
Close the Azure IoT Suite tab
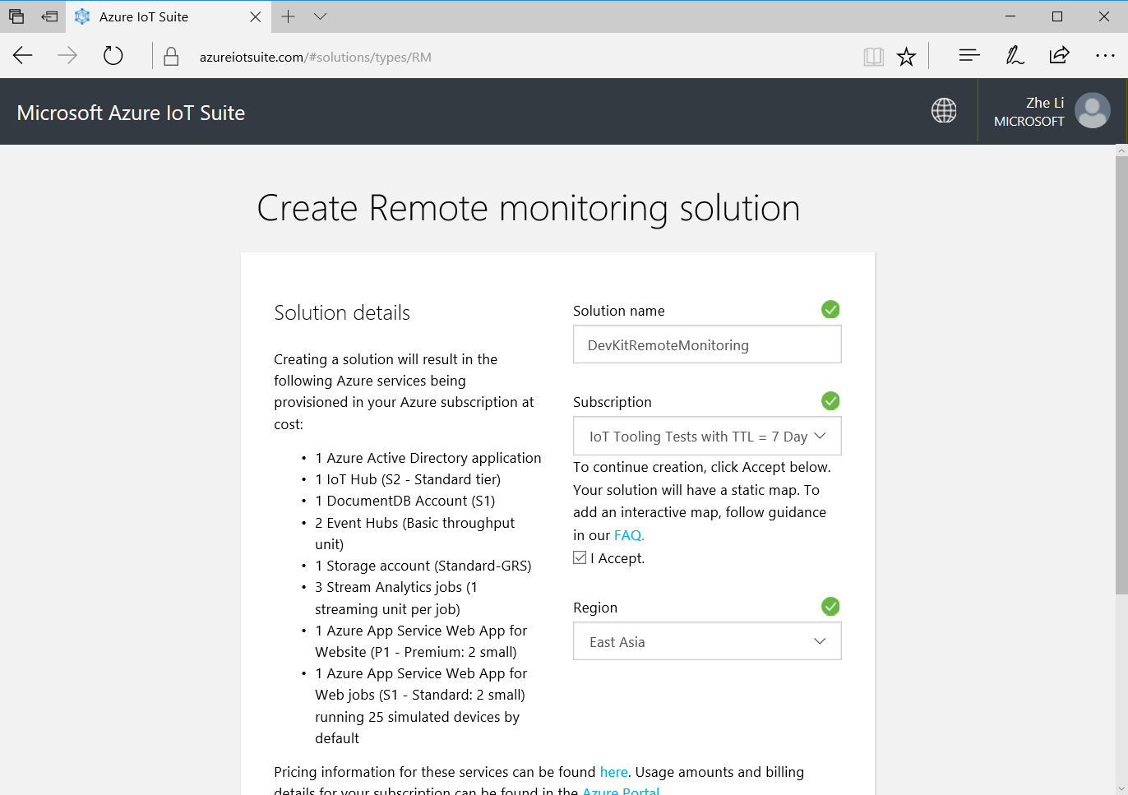(255, 16)
